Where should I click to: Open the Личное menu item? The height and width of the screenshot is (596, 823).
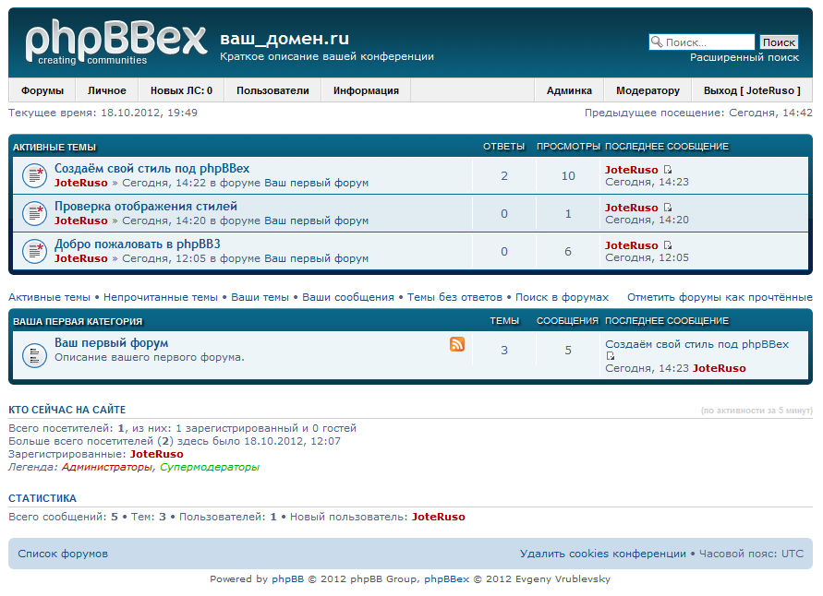tap(107, 90)
